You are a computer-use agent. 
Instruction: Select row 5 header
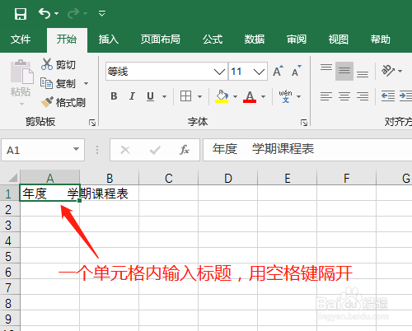coord(10,256)
